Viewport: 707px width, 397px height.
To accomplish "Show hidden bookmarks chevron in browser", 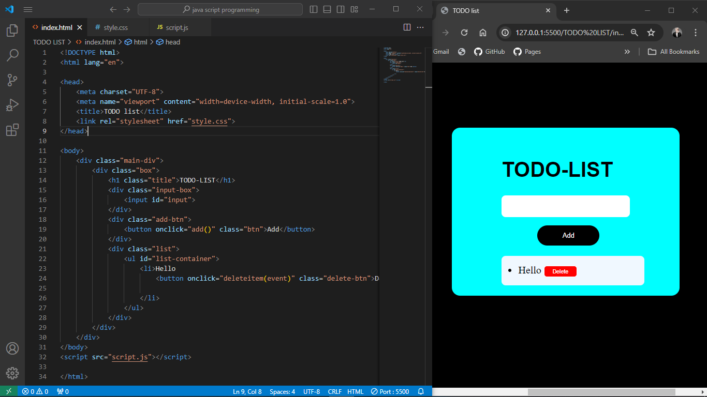I will (627, 52).
